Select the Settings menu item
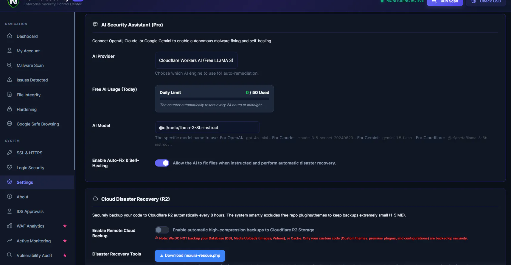This screenshot has height=265, width=511. (37, 182)
